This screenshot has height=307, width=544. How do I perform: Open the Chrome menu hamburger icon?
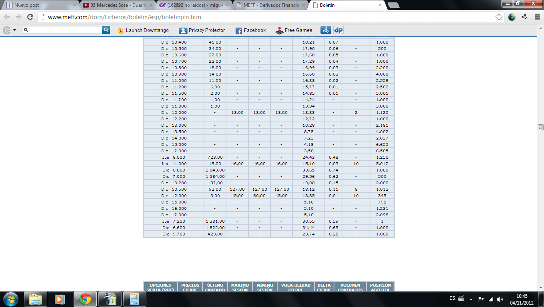pyautogui.click(x=537, y=17)
